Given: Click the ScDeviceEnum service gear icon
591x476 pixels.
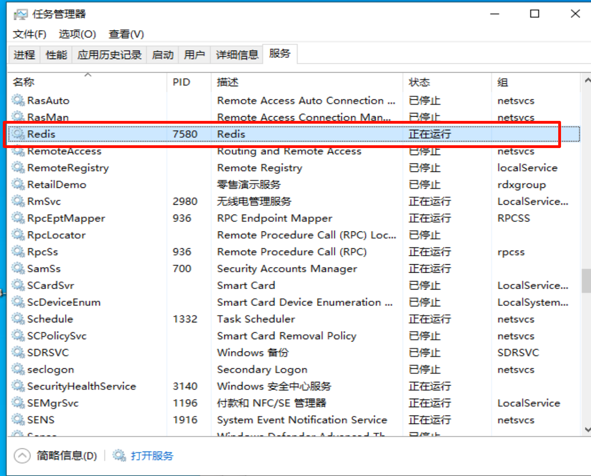Looking at the screenshot, I should coord(18,302).
